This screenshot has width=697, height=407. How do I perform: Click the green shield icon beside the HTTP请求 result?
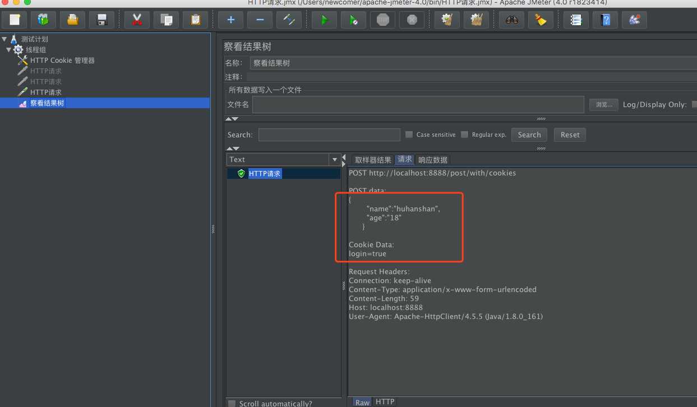(x=241, y=174)
